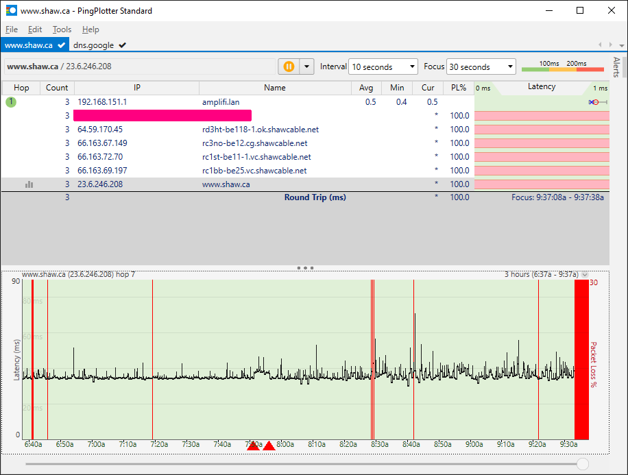
Task: Click the timeline scroll slider handle
Action: [583, 464]
